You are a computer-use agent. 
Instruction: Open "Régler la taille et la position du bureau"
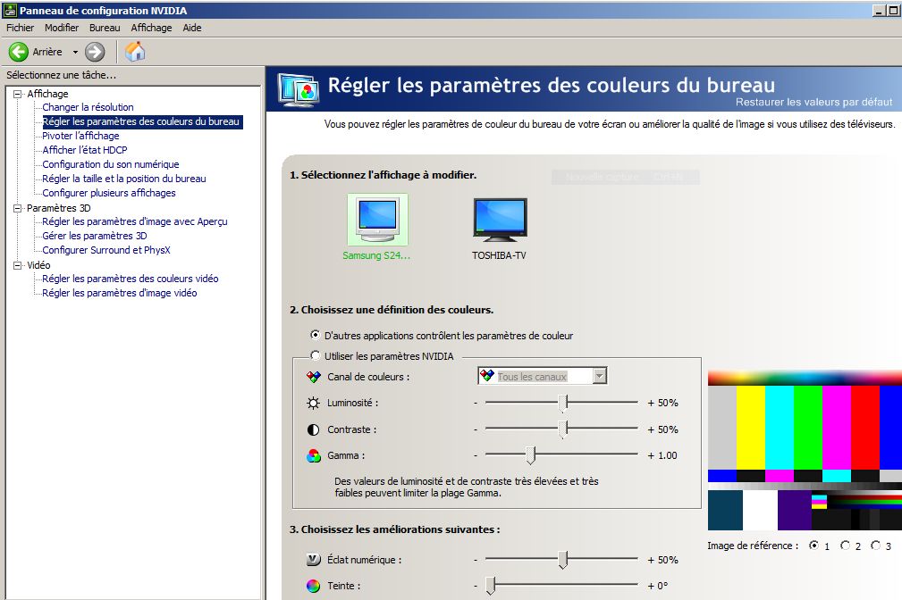(x=124, y=179)
